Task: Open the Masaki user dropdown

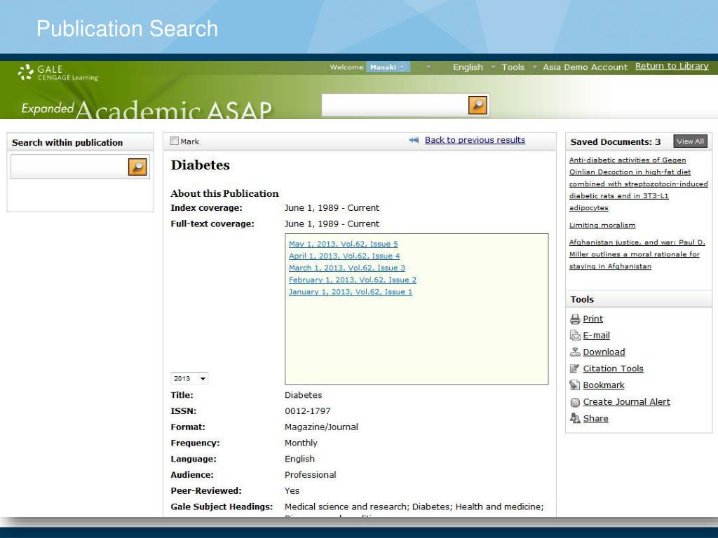Action: pos(388,67)
